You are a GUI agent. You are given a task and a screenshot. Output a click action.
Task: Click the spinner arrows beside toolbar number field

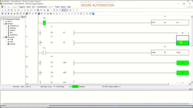[68, 10]
